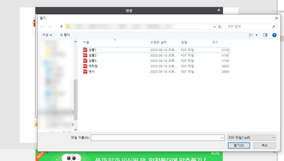This screenshot has height=161, width=284.
Task: Click the 28KB size cell
Action: pos(225,72)
